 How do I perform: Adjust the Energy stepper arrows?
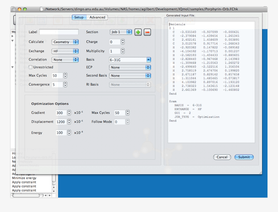point(69,132)
